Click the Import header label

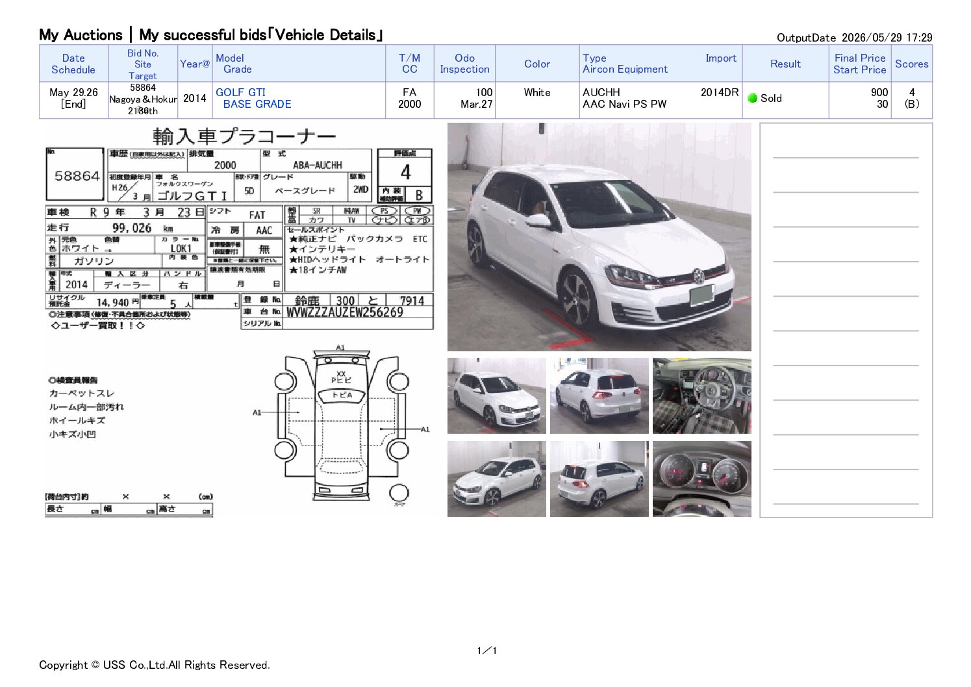point(721,58)
